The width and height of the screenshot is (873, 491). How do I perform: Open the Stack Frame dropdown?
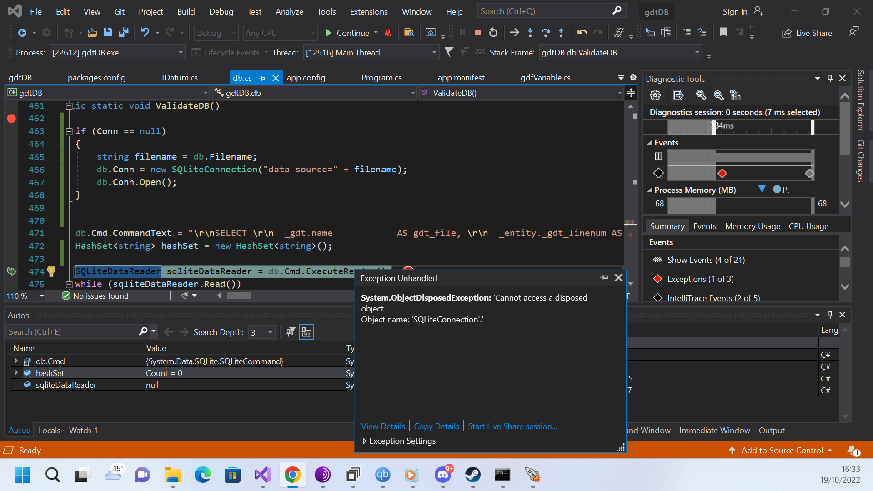[x=697, y=53]
